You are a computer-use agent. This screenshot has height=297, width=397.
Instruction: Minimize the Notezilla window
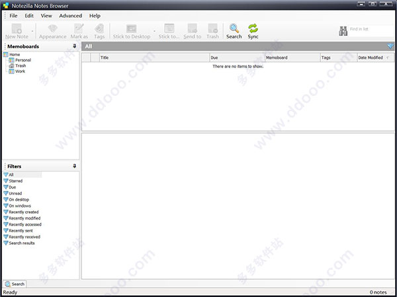361,3
